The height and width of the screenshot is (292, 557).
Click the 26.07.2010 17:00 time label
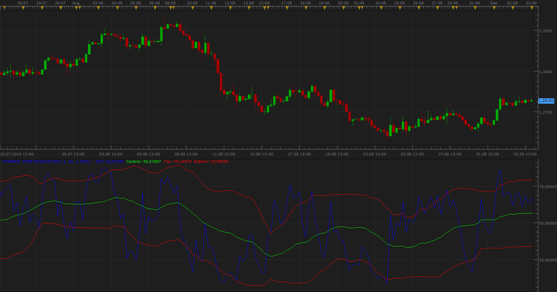tap(17, 154)
